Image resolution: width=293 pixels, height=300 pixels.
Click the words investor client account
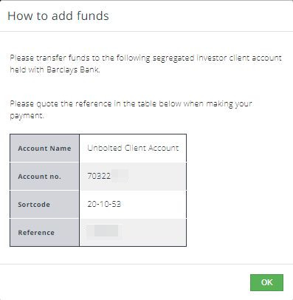tap(239, 58)
